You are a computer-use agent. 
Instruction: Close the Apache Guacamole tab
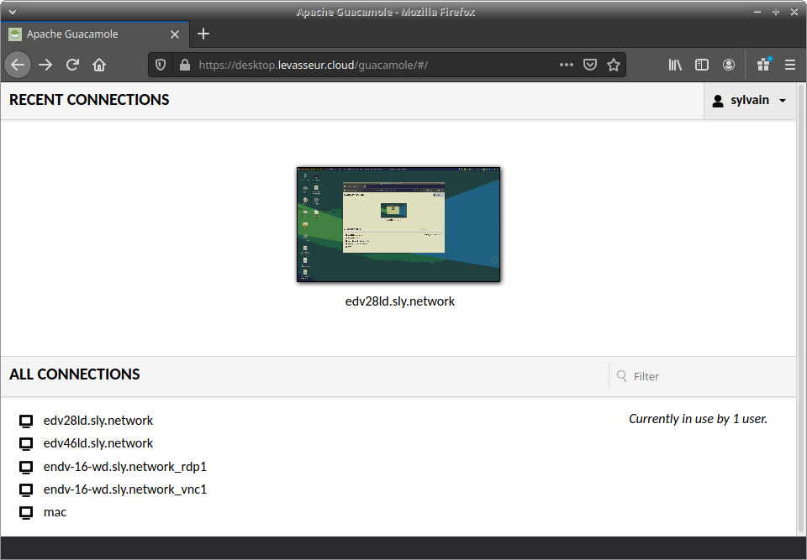pyautogui.click(x=175, y=34)
